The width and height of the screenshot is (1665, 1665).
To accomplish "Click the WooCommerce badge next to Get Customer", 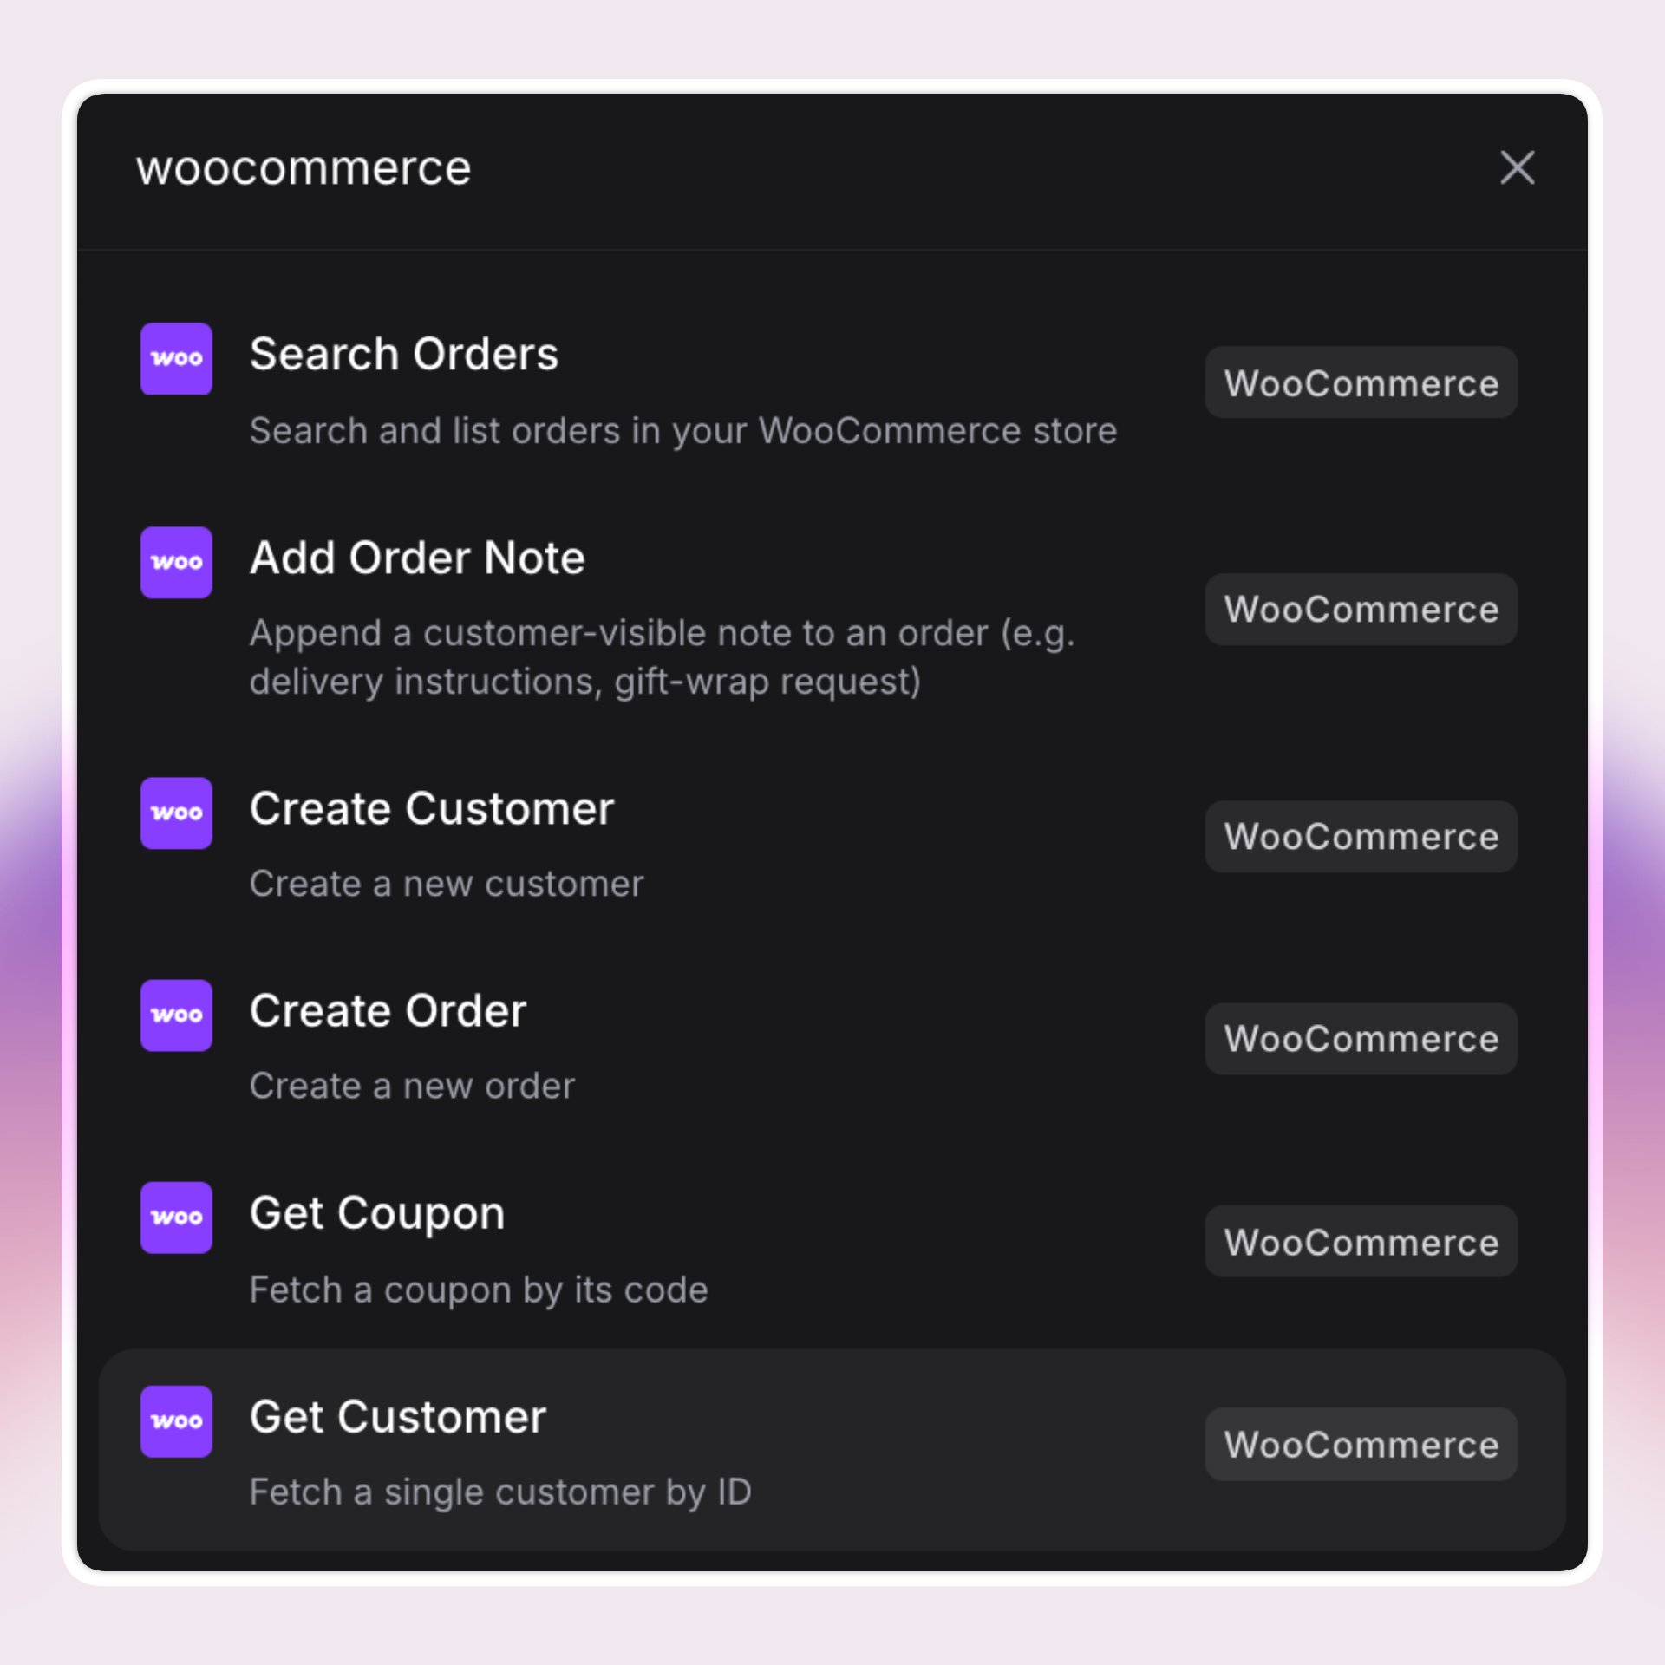I will click(x=1360, y=1444).
